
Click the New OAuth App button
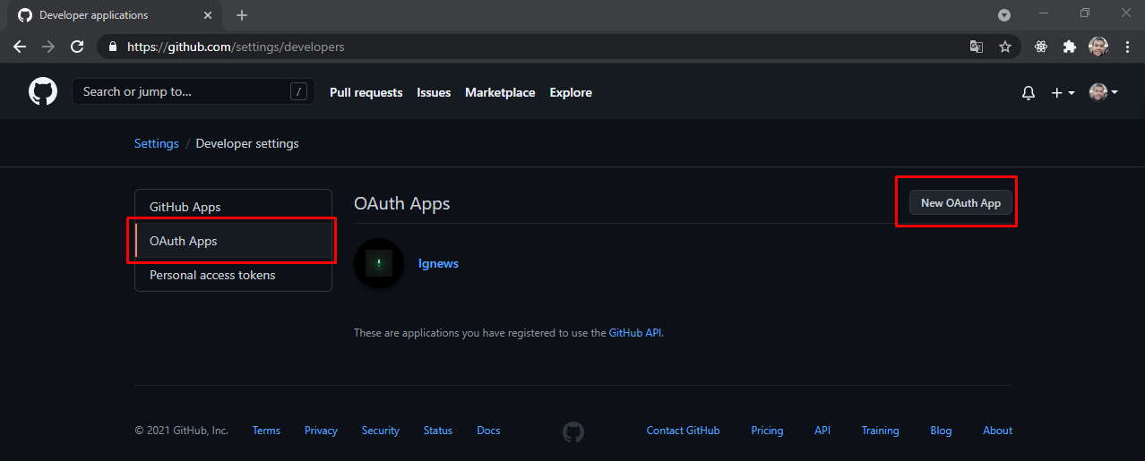click(960, 202)
